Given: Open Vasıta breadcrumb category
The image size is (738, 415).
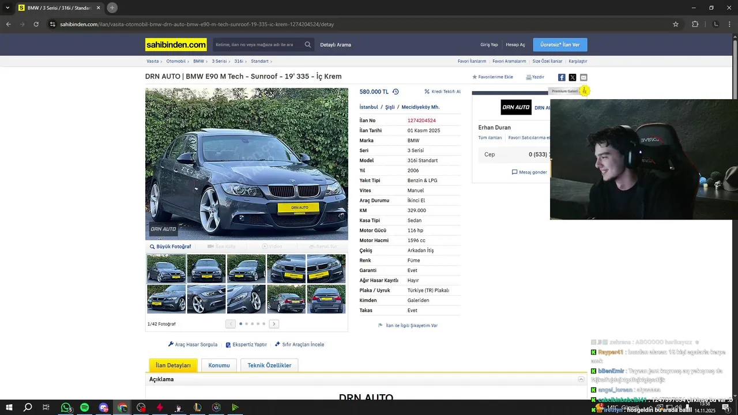Looking at the screenshot, I should (152, 61).
